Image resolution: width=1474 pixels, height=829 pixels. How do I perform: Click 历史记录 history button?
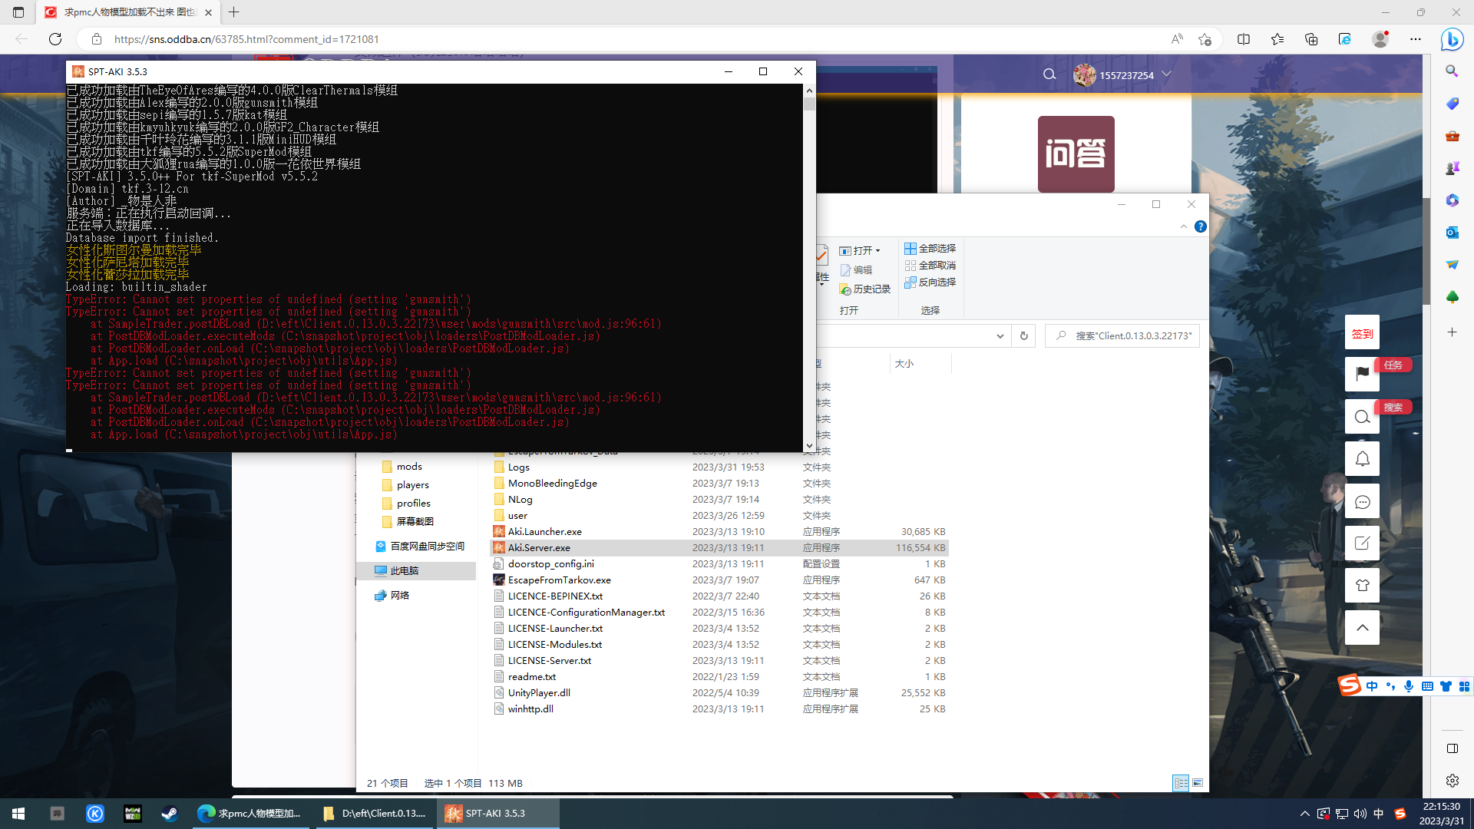pyautogui.click(x=865, y=289)
